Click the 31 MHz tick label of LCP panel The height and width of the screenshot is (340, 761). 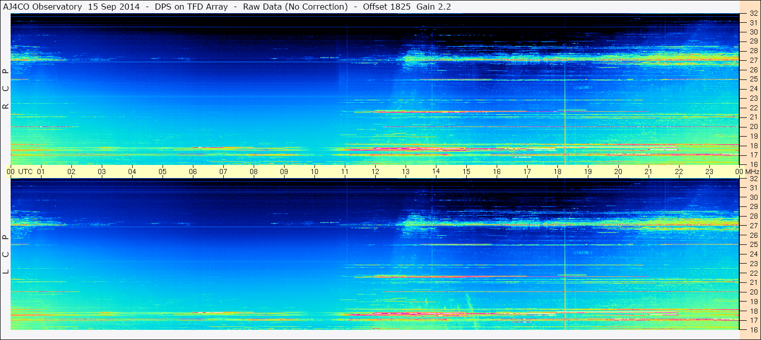pos(753,188)
